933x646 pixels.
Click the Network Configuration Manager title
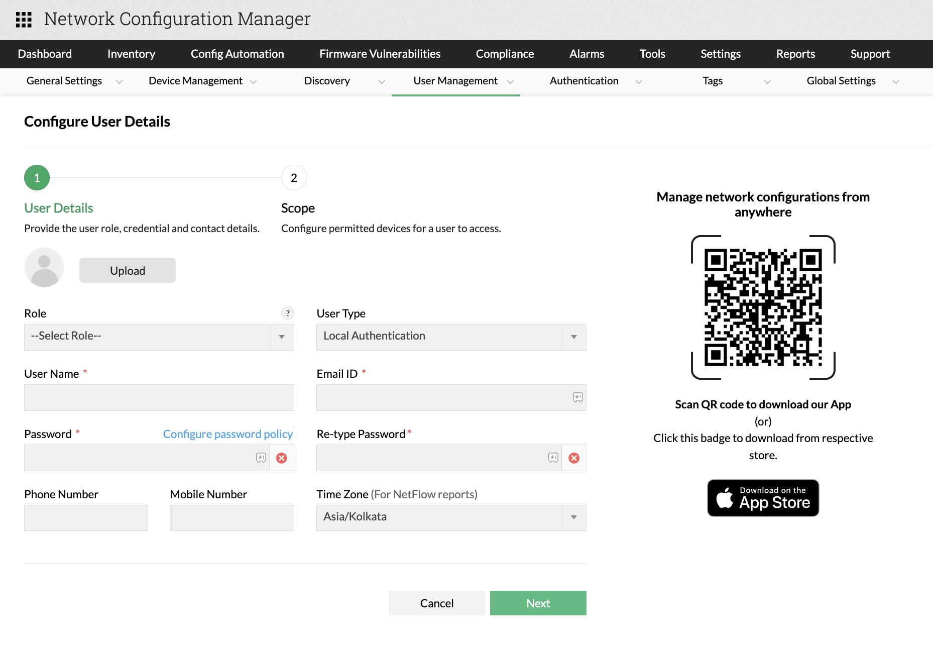pos(177,19)
